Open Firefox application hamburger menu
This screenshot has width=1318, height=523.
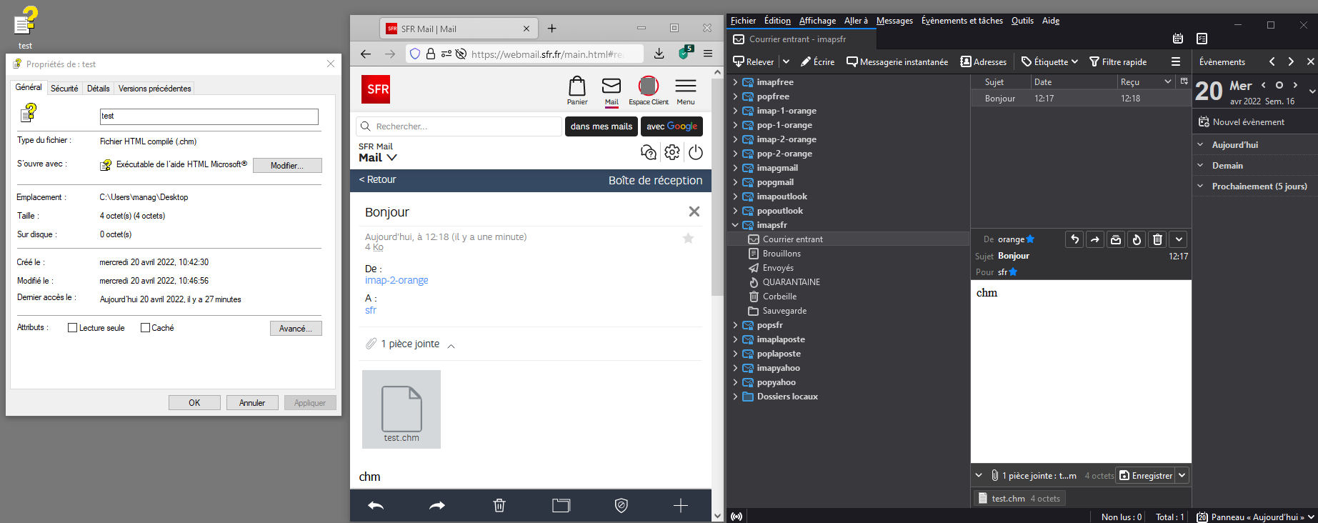708,54
